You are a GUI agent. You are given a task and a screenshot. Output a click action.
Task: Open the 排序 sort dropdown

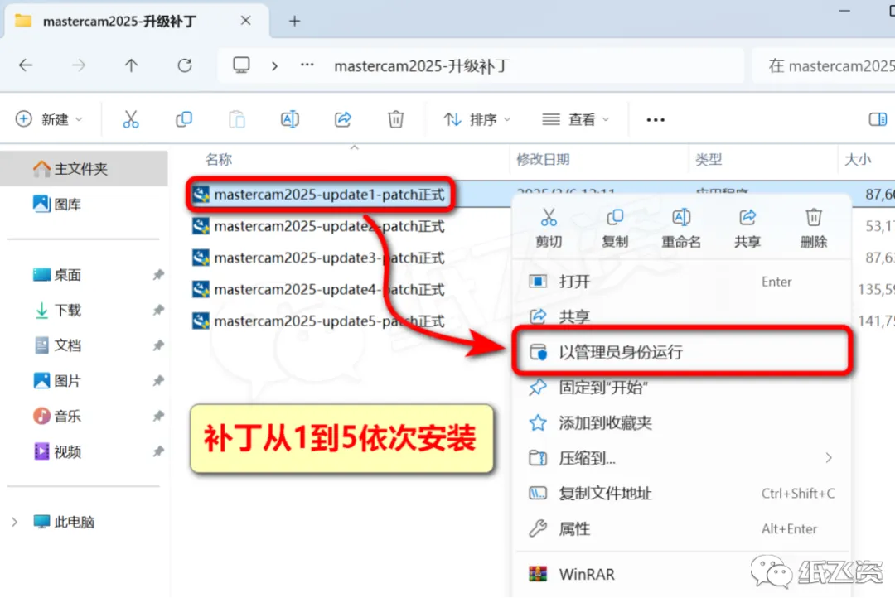pyautogui.click(x=477, y=119)
